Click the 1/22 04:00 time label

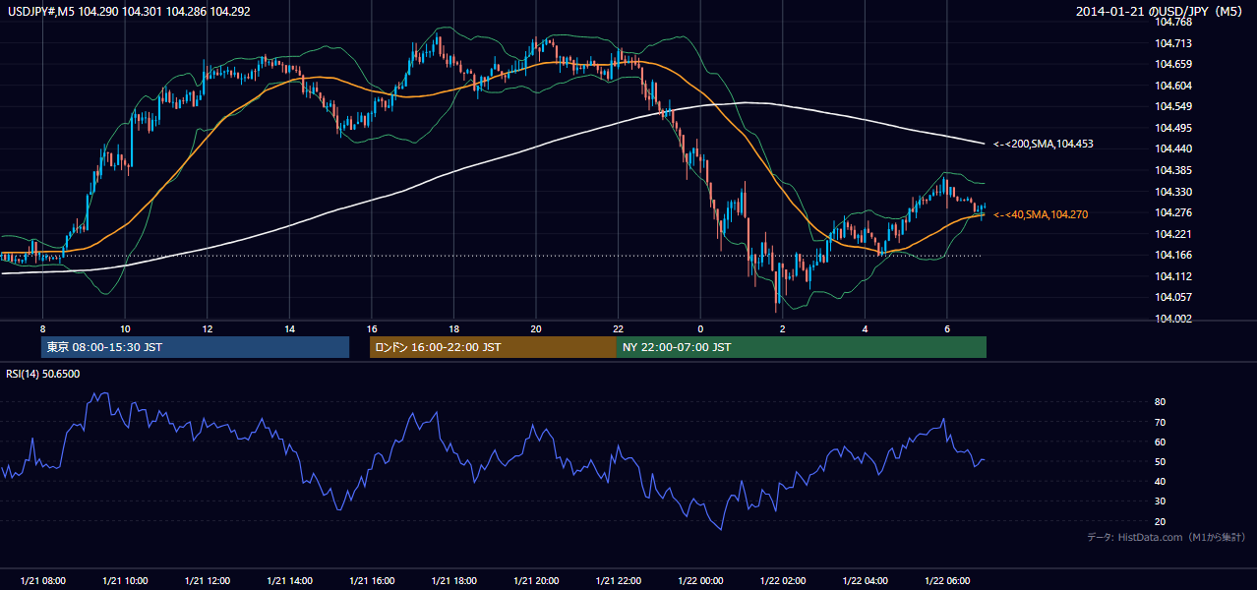pyautogui.click(x=865, y=581)
